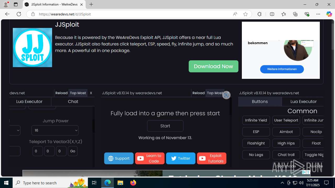Open Collections icon
This screenshot has width=335, height=188.
click(295, 14)
